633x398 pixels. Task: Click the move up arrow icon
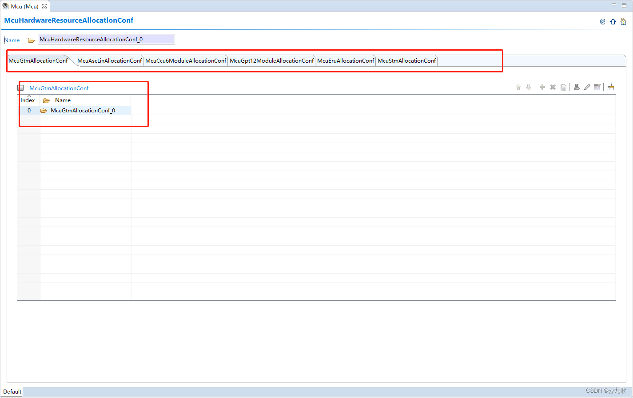point(518,88)
